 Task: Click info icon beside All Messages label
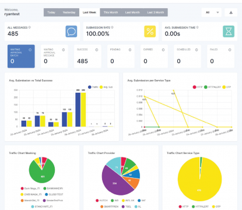pyautogui.click(x=30, y=27)
